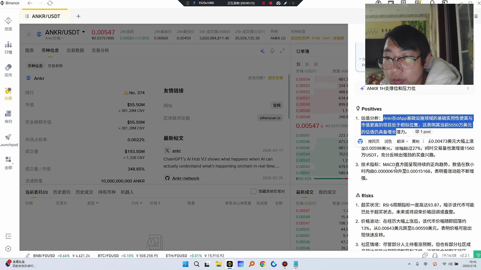The image size is (481, 270).
Task: Add a new tab with the plus icon
Action: 78,16
